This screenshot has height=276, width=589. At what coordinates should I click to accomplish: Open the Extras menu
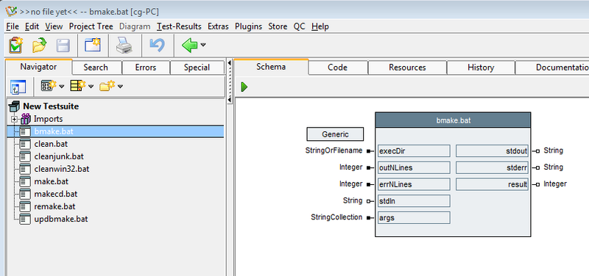coord(218,26)
